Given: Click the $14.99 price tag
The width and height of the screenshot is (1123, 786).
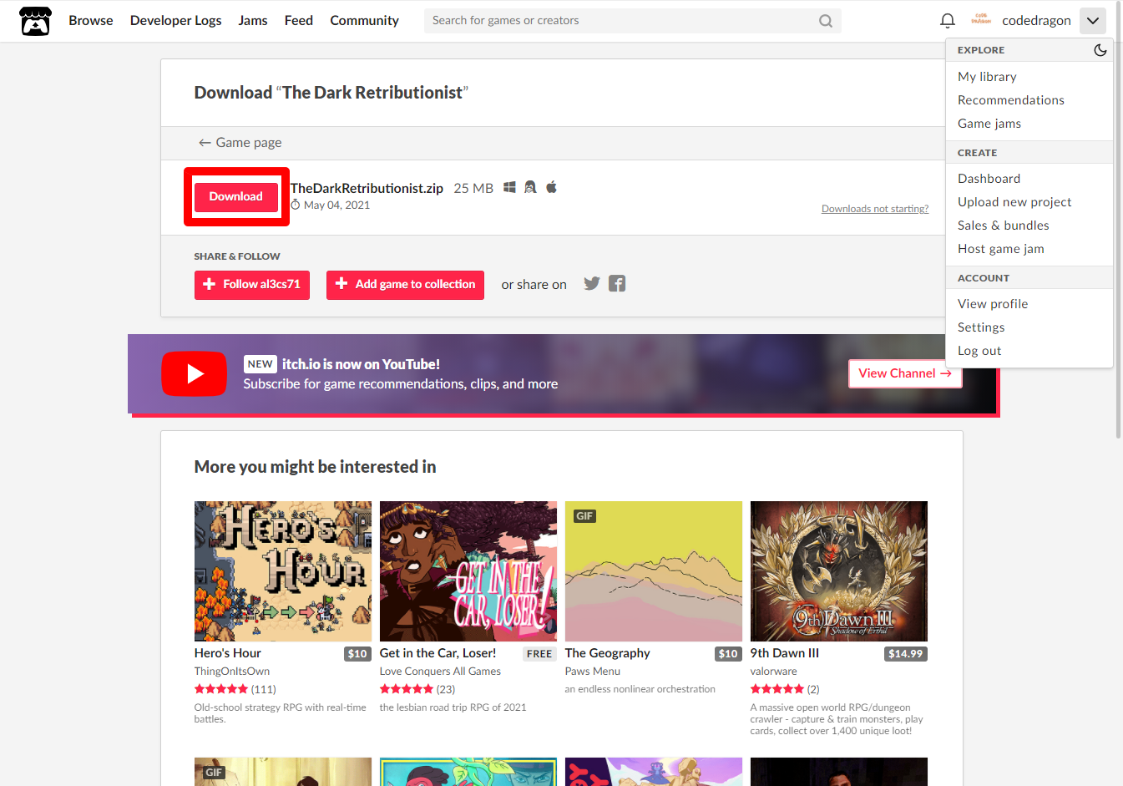Looking at the screenshot, I should pyautogui.click(x=906, y=654).
